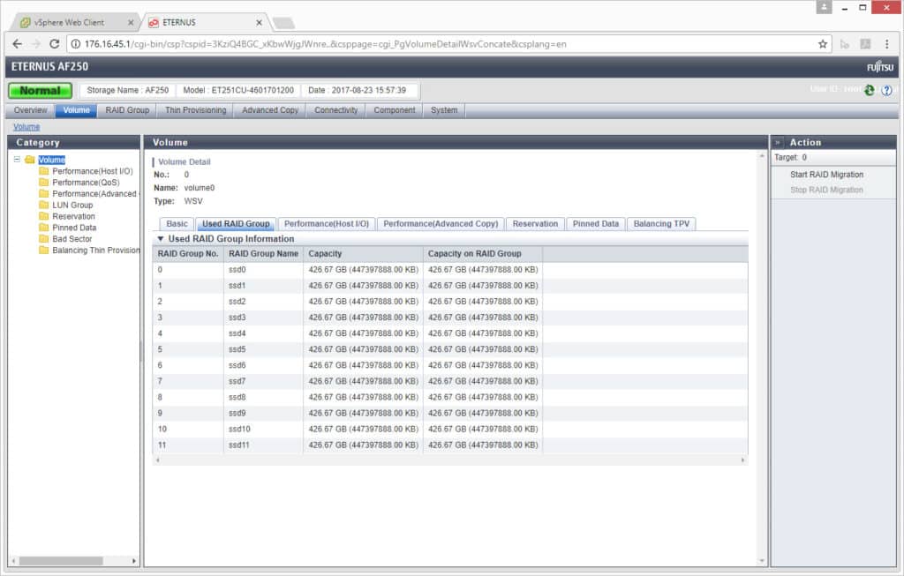Select the Volume item in Category tree
Screen dimensions: 904x576
click(52, 160)
